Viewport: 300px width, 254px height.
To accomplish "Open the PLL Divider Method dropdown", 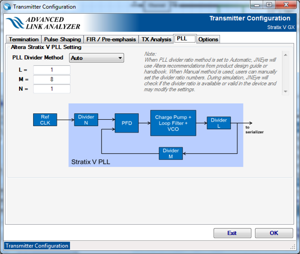I will click(96, 58).
